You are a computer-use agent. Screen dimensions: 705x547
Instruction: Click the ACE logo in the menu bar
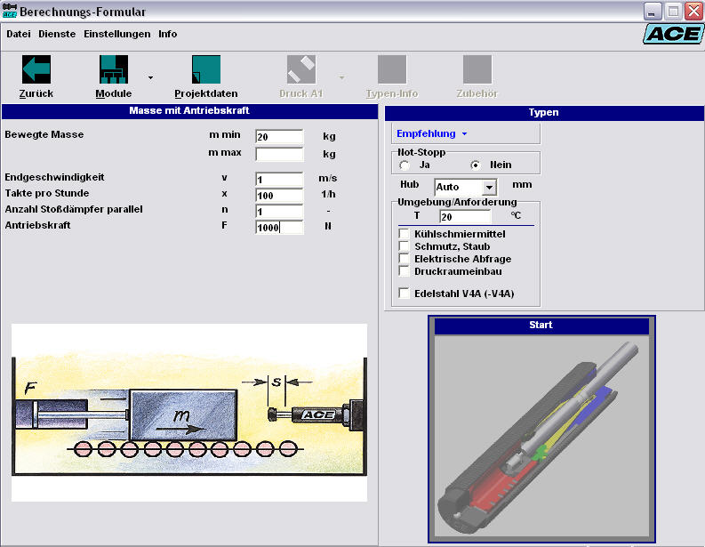pos(671,34)
